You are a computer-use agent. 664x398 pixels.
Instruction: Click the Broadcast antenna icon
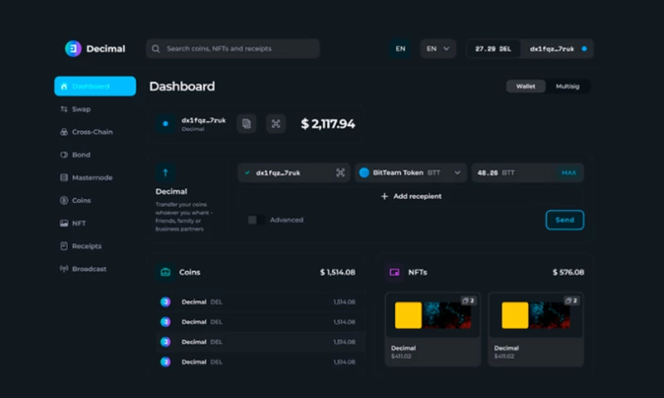point(64,269)
